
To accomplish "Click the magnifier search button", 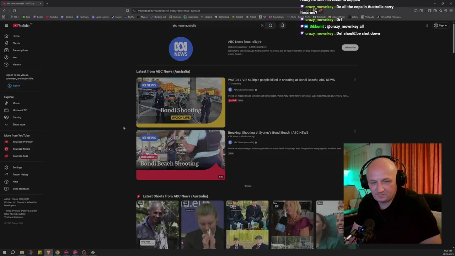I will (x=271, y=26).
